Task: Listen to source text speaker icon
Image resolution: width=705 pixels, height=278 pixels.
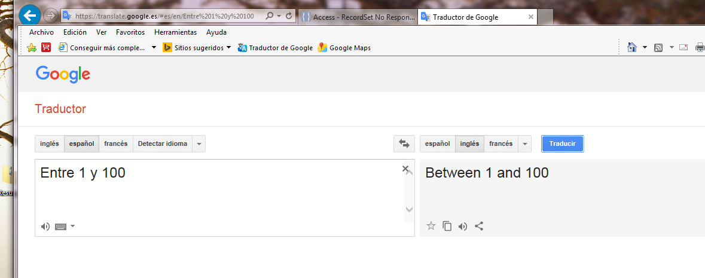Action: click(x=45, y=226)
